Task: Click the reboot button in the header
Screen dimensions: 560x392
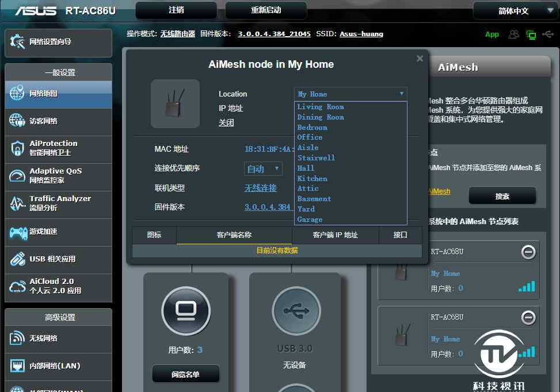Action: (266, 10)
